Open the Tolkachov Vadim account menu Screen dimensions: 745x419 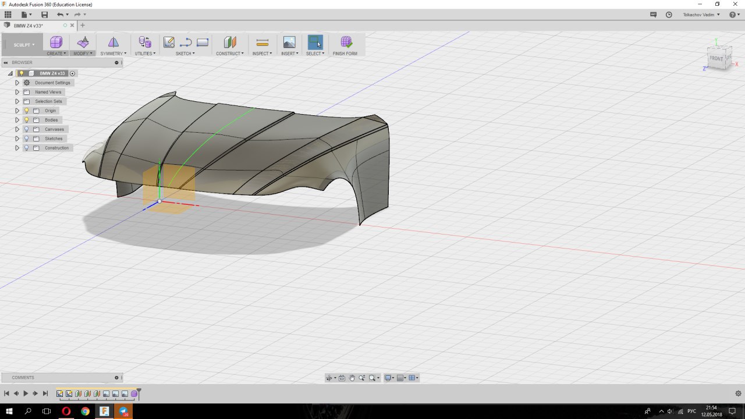tap(701, 15)
